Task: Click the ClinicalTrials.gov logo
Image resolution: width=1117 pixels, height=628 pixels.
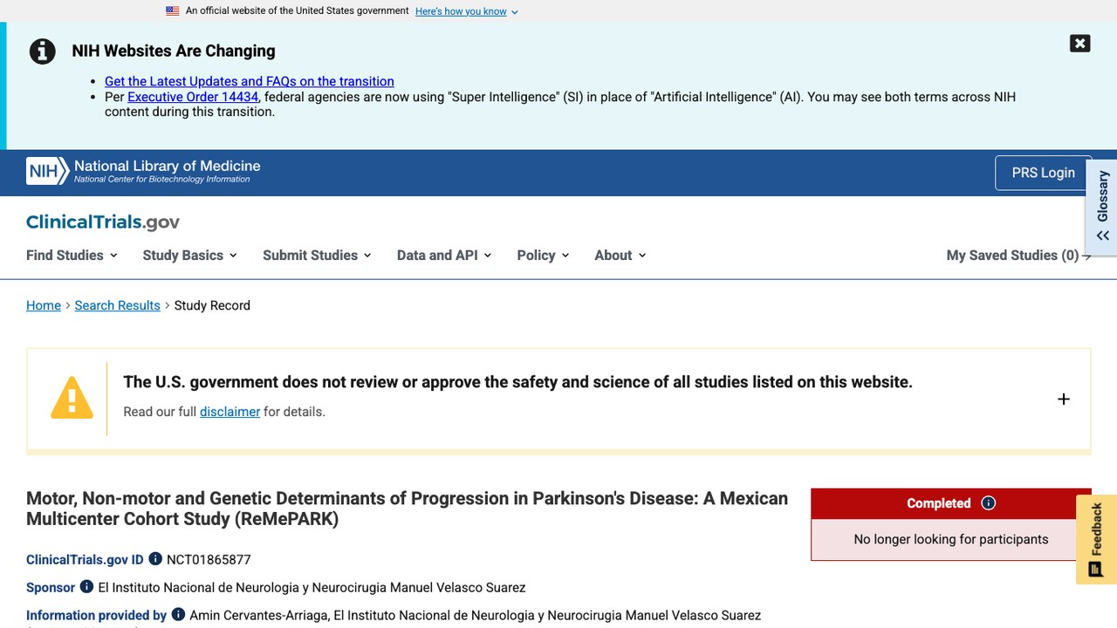Action: point(103,222)
